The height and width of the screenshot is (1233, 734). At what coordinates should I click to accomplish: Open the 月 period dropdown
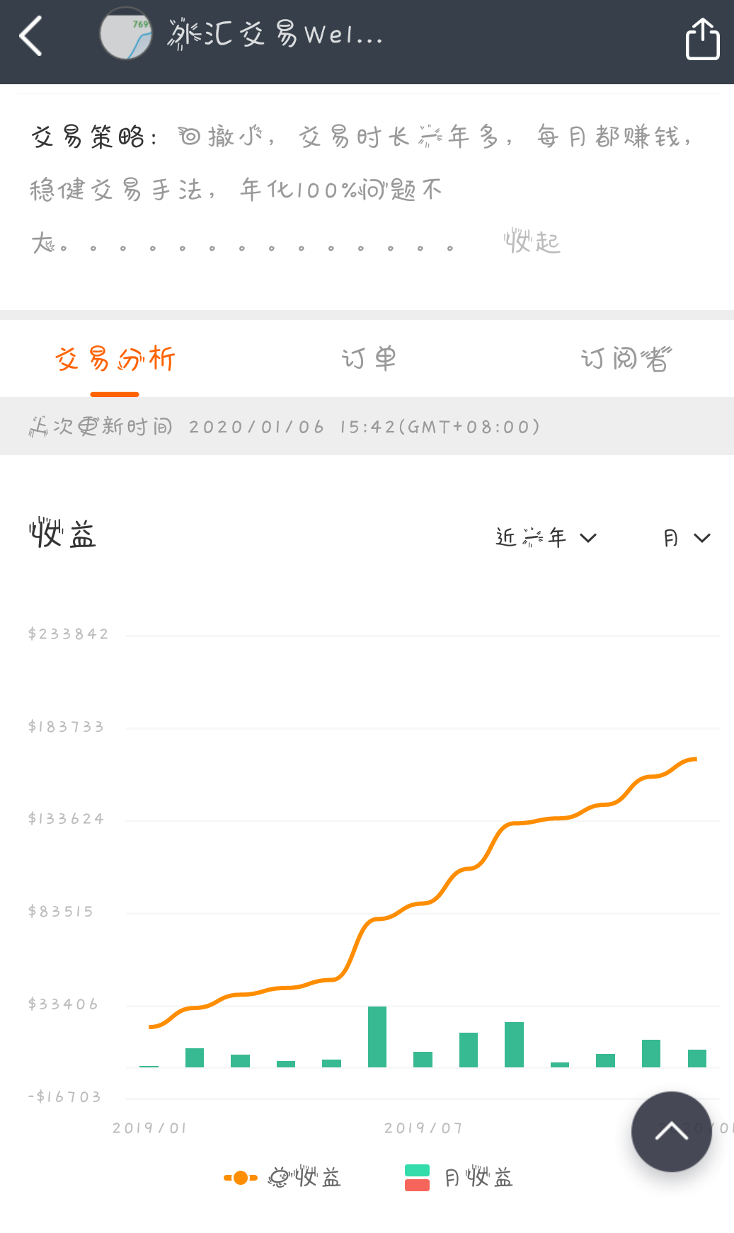click(x=686, y=538)
